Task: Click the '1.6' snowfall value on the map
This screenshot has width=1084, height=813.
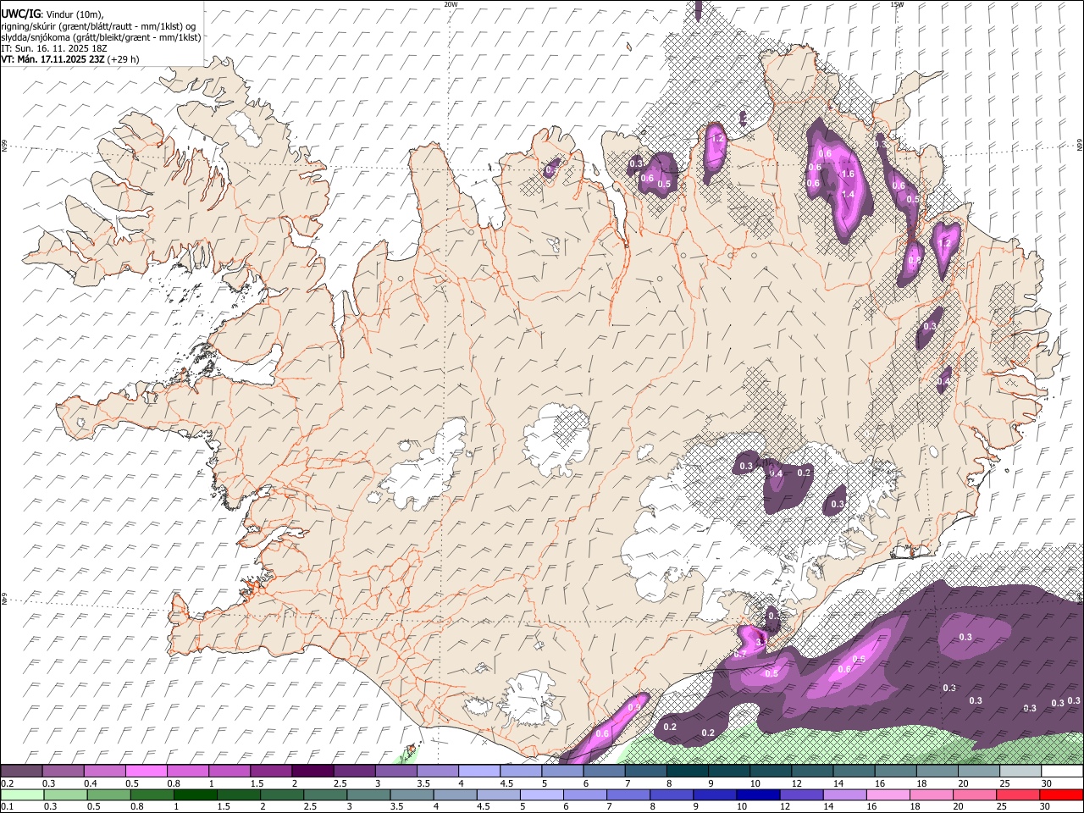Action: (847, 174)
